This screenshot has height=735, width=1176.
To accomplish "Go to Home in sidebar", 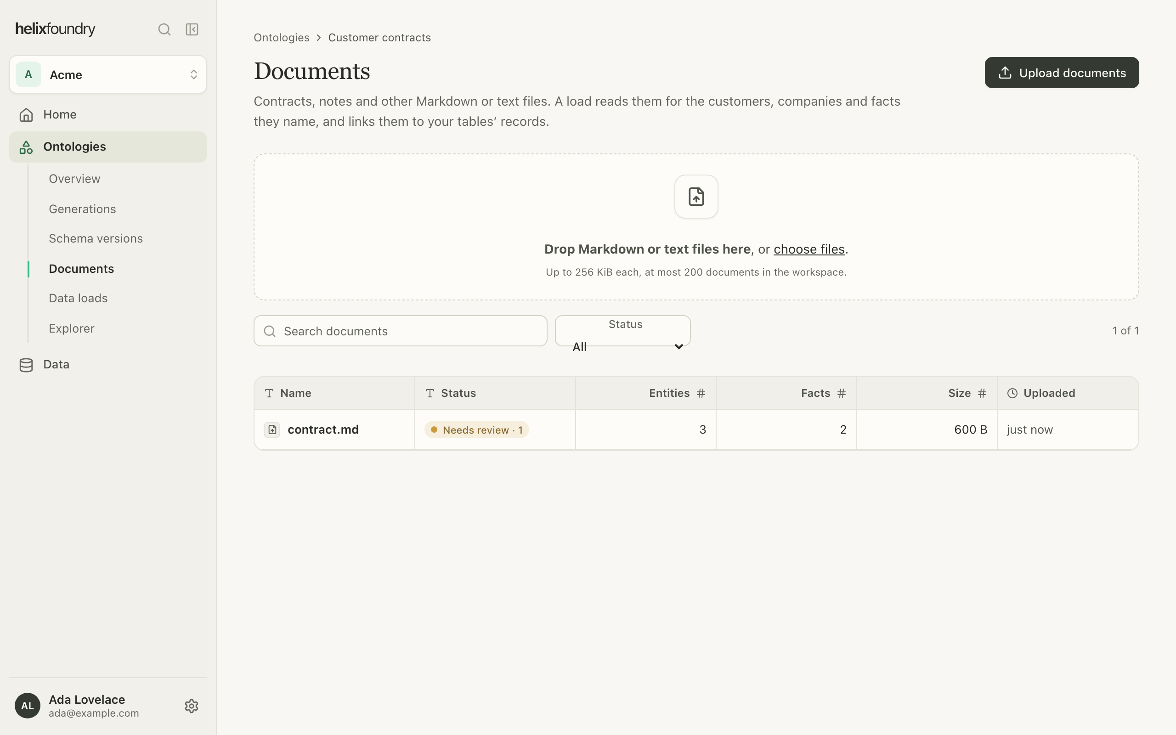I will [x=108, y=115].
